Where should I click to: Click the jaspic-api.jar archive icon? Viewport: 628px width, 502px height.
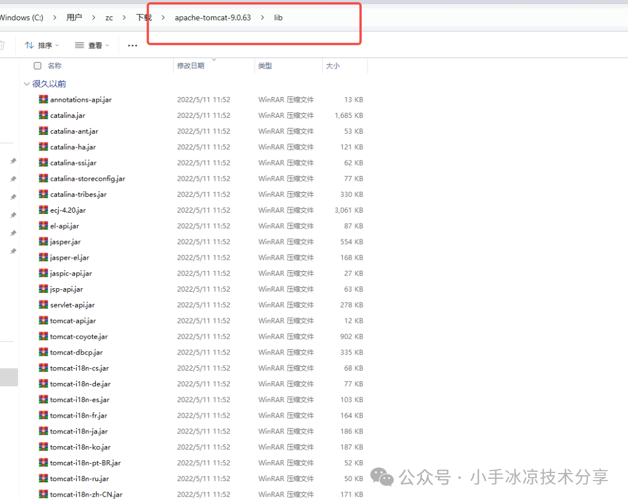[43, 273]
